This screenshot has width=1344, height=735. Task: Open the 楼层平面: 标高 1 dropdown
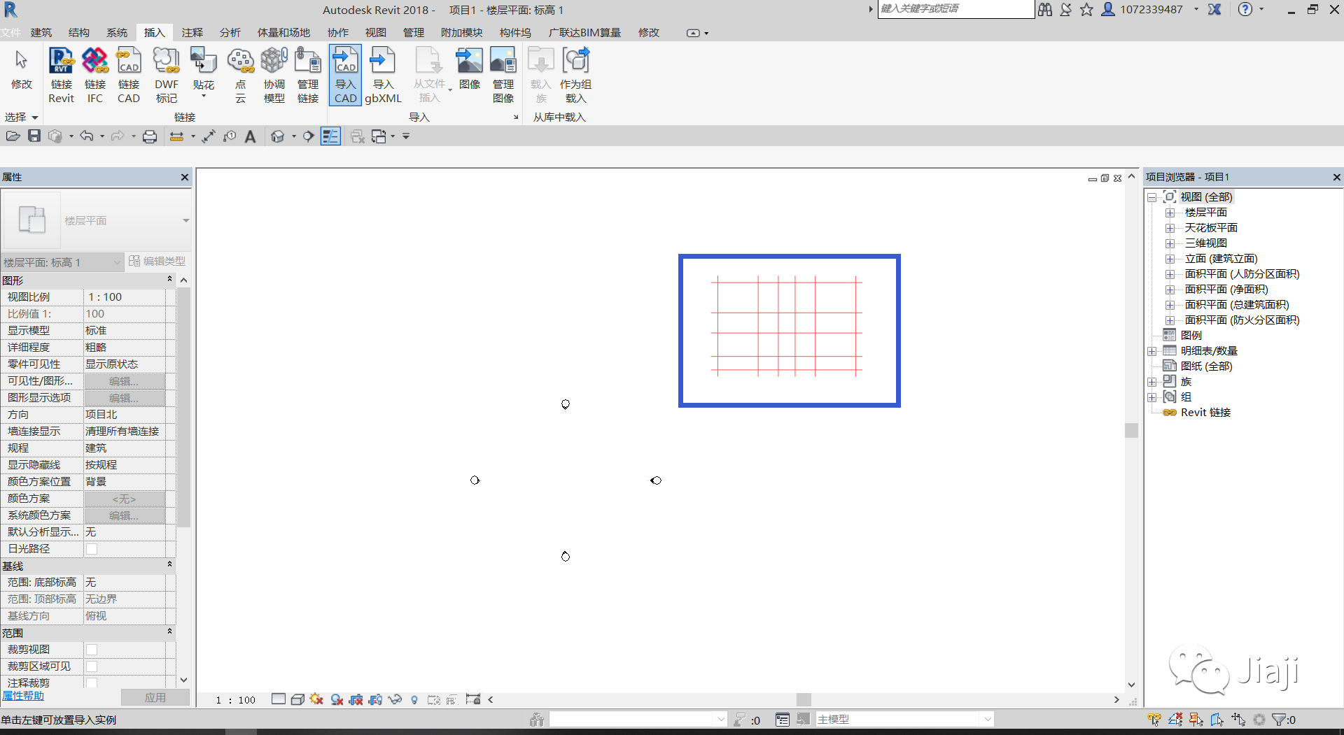[62, 262]
